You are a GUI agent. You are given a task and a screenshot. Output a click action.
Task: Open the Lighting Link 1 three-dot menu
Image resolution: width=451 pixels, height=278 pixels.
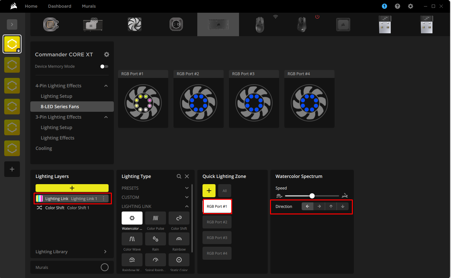(104, 198)
